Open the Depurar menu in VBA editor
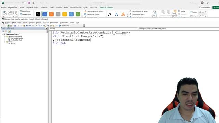 tap(39, 23)
